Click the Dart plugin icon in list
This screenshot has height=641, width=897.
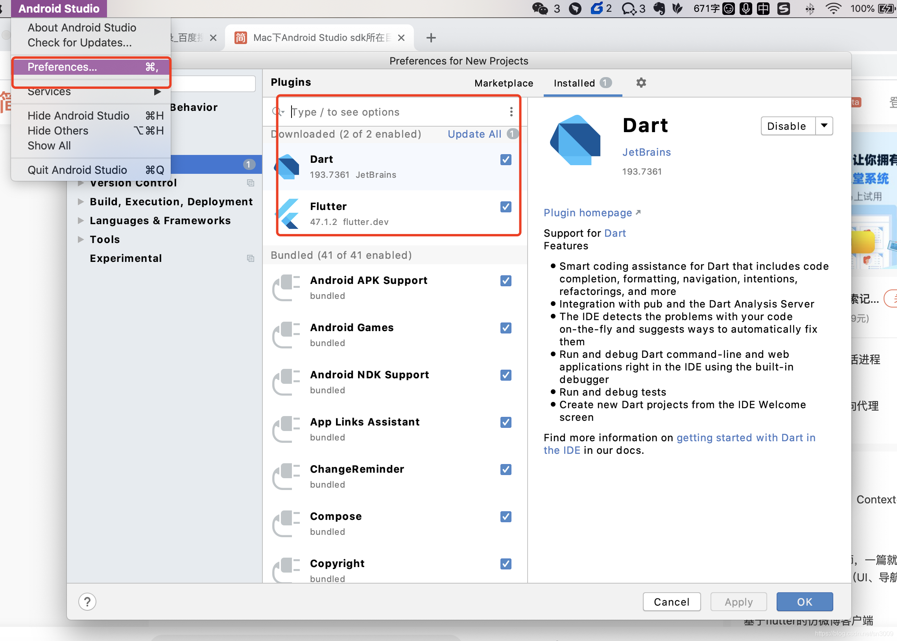click(x=288, y=166)
